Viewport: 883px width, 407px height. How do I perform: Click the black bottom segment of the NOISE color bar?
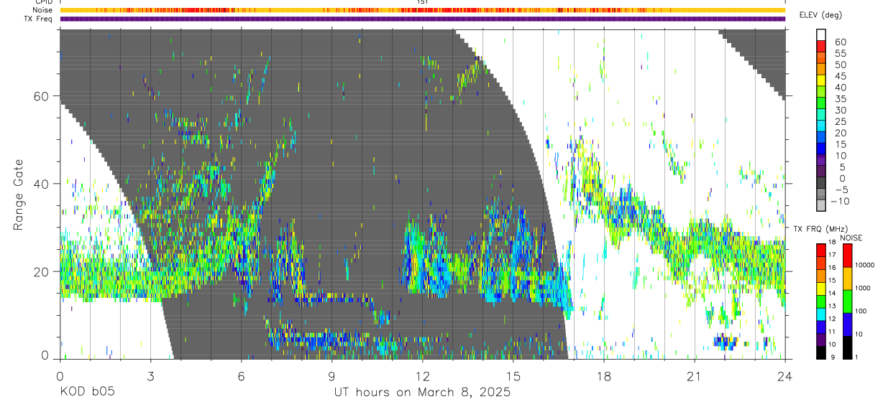tap(847, 347)
